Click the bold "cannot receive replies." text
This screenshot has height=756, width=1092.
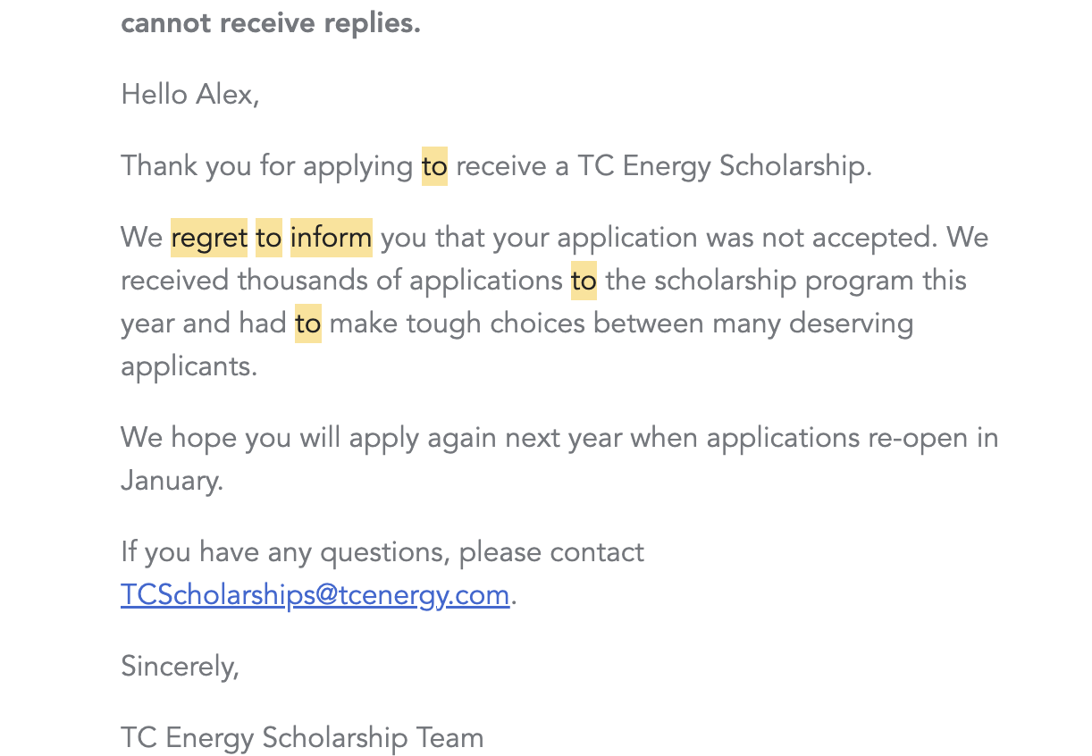click(270, 23)
